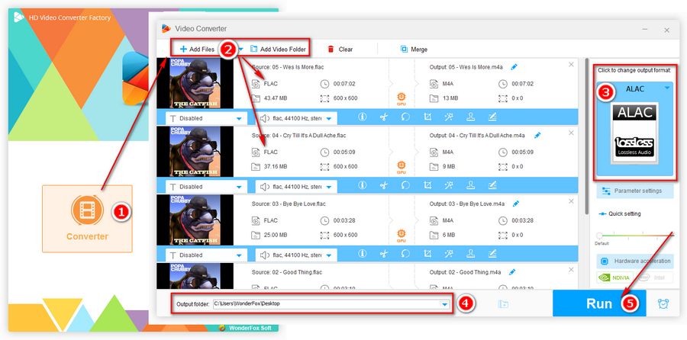687x340 pixels.
Task: Click the rotate icon in Bye Bye Love row
Action: pyautogui.click(x=406, y=253)
